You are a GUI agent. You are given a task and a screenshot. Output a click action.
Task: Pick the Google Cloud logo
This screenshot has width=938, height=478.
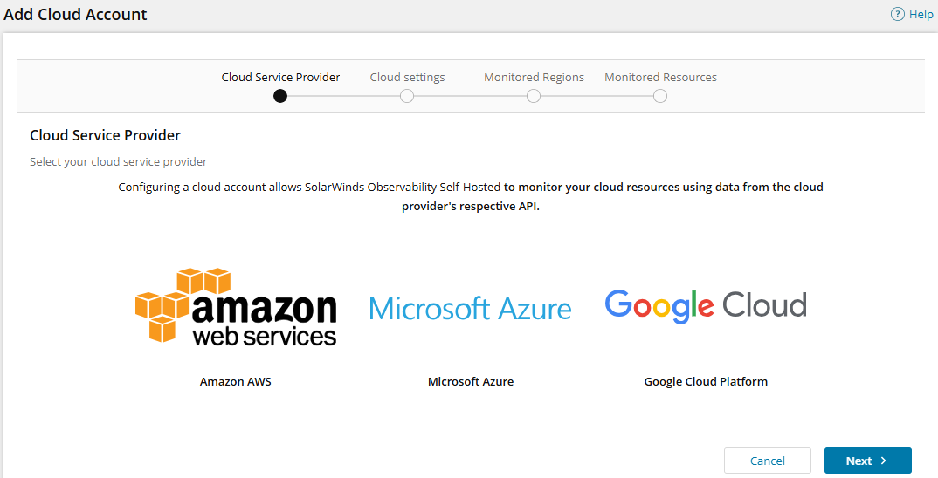(706, 305)
